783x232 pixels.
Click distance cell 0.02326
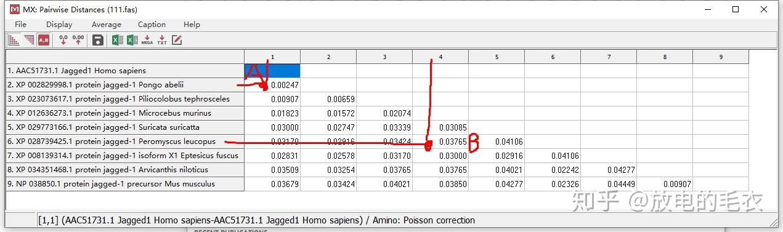pos(553,184)
